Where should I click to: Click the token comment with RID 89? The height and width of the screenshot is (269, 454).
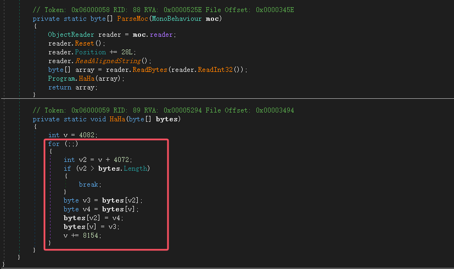coord(163,110)
